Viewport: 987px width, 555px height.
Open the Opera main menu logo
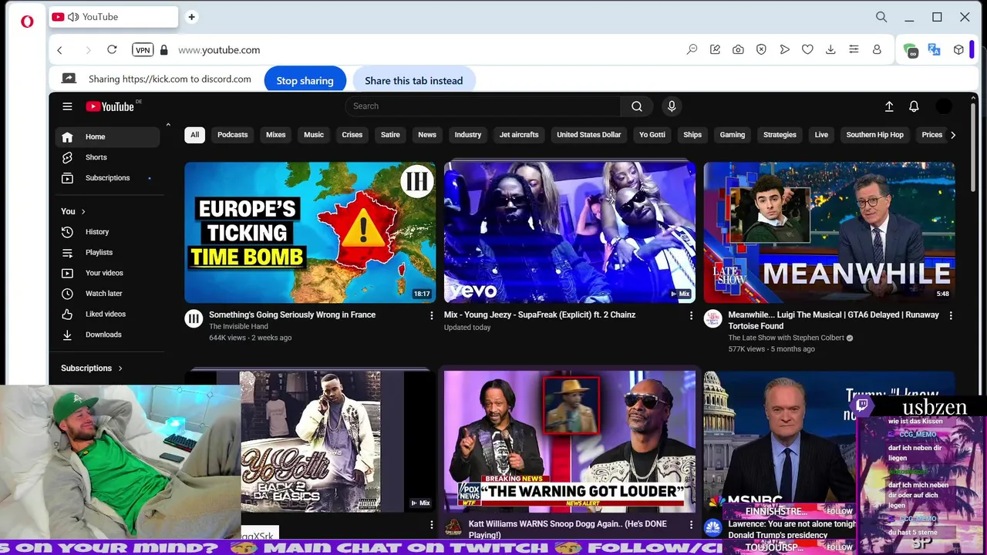click(27, 22)
